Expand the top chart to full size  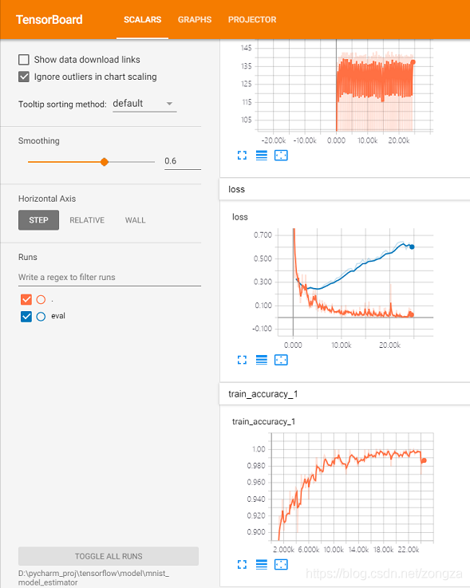click(242, 156)
